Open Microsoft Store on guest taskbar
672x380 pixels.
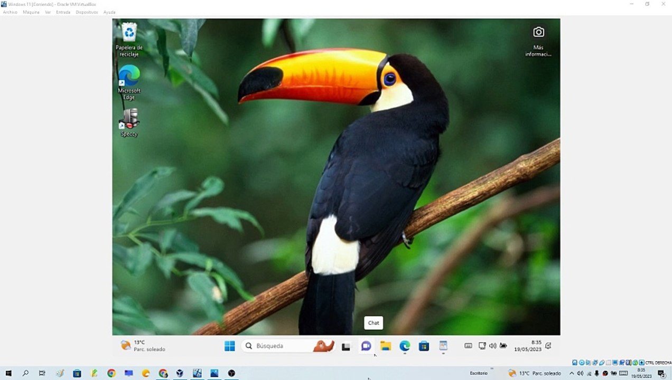(x=424, y=346)
